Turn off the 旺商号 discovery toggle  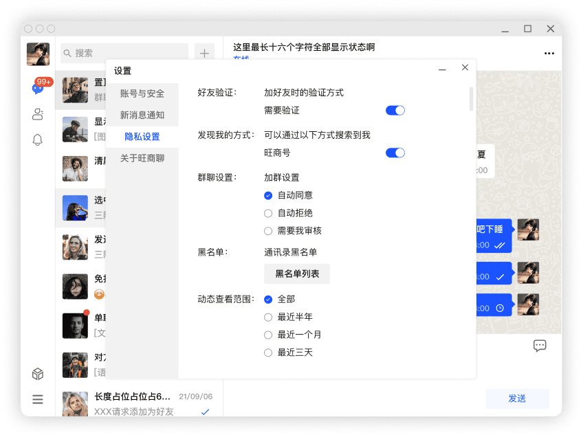pyautogui.click(x=395, y=153)
